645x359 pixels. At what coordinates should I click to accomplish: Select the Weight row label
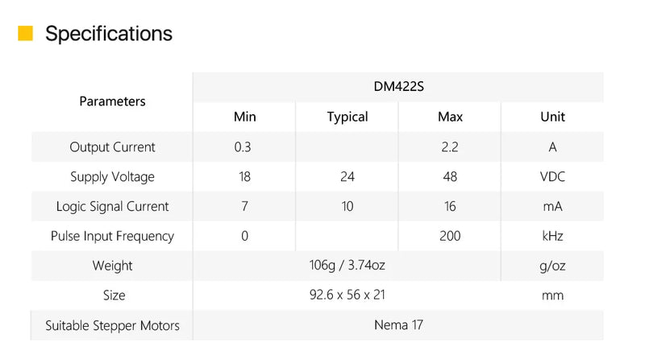click(112, 266)
